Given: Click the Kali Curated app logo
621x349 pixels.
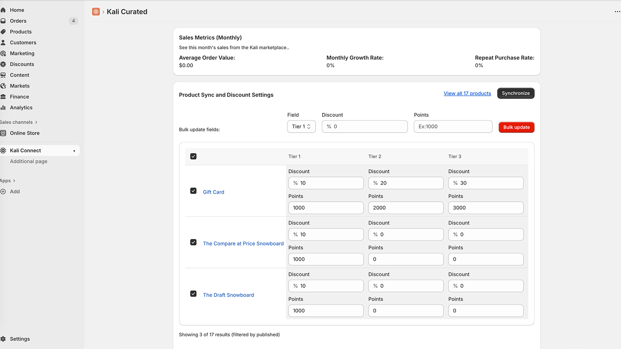Looking at the screenshot, I should (x=96, y=12).
